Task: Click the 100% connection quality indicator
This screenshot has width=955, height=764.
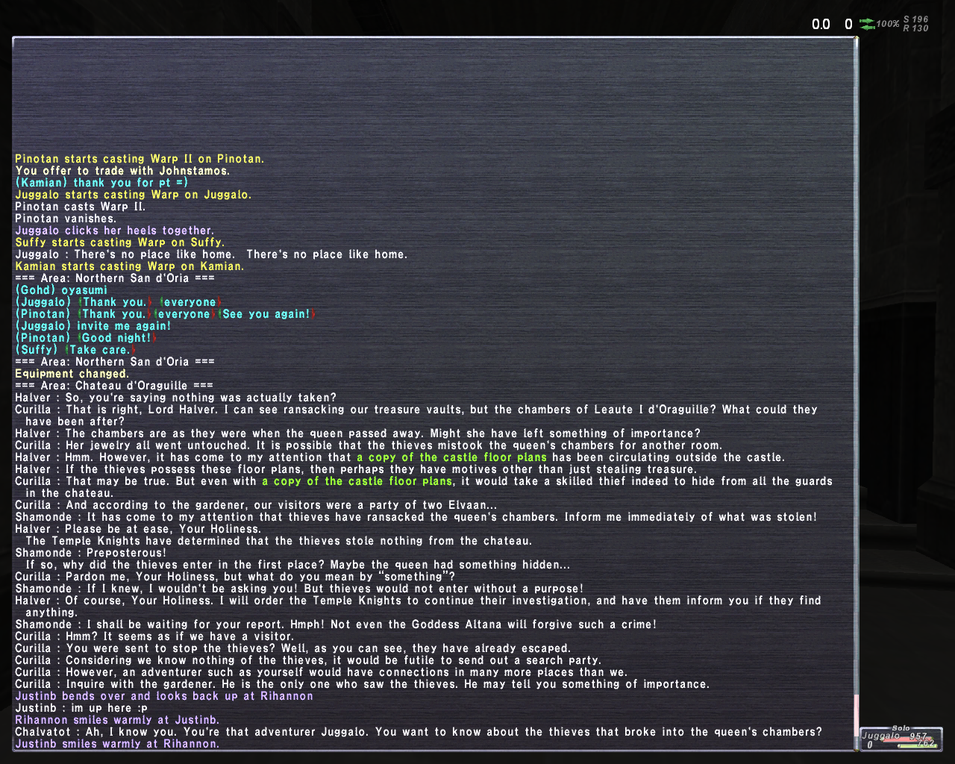Action: coord(888,24)
